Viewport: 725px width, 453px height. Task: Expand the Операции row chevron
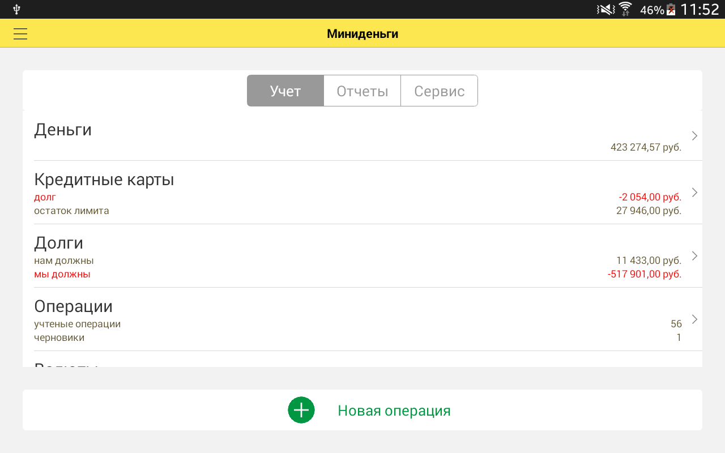pyautogui.click(x=694, y=319)
